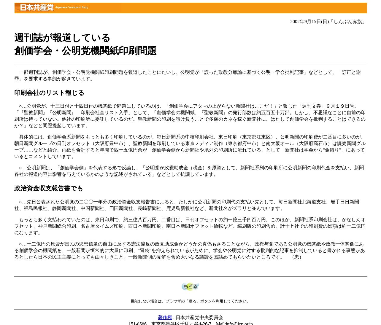381x325 pixels.
Task: Click the text 日本共産党中央委員会
Action: pos(199,318)
